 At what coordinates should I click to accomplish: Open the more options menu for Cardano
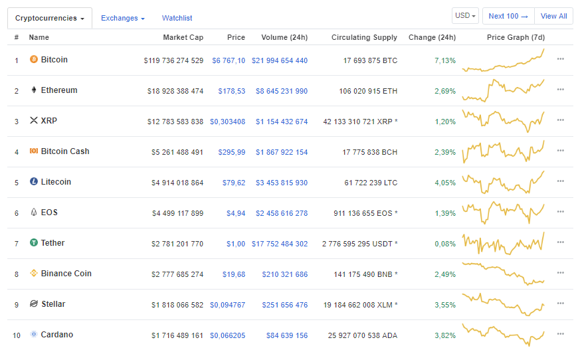click(x=560, y=333)
